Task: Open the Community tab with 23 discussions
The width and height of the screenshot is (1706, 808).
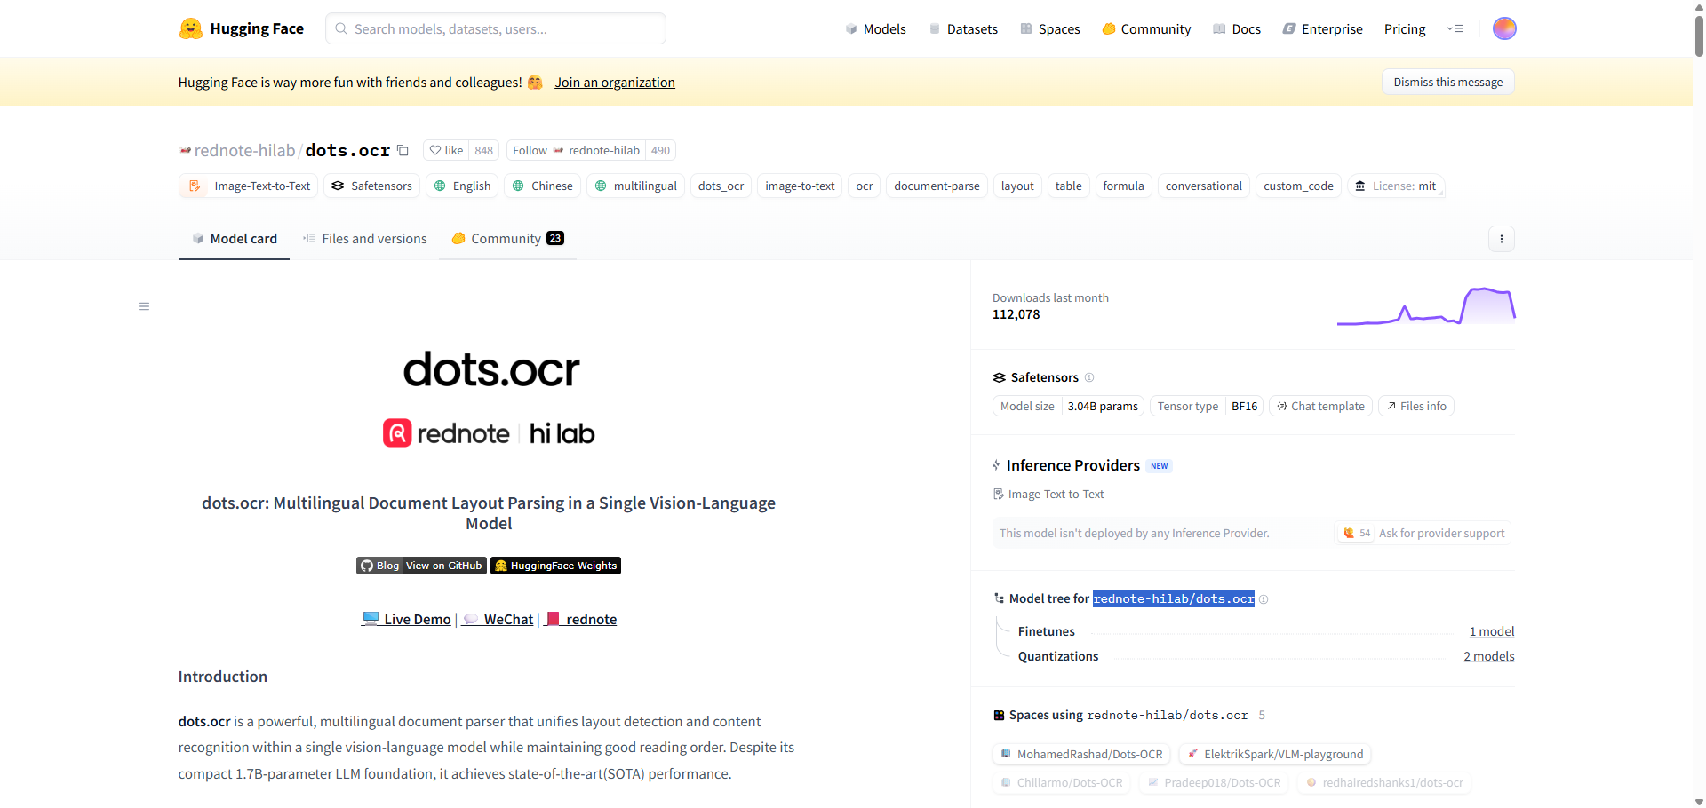Action: point(507,239)
